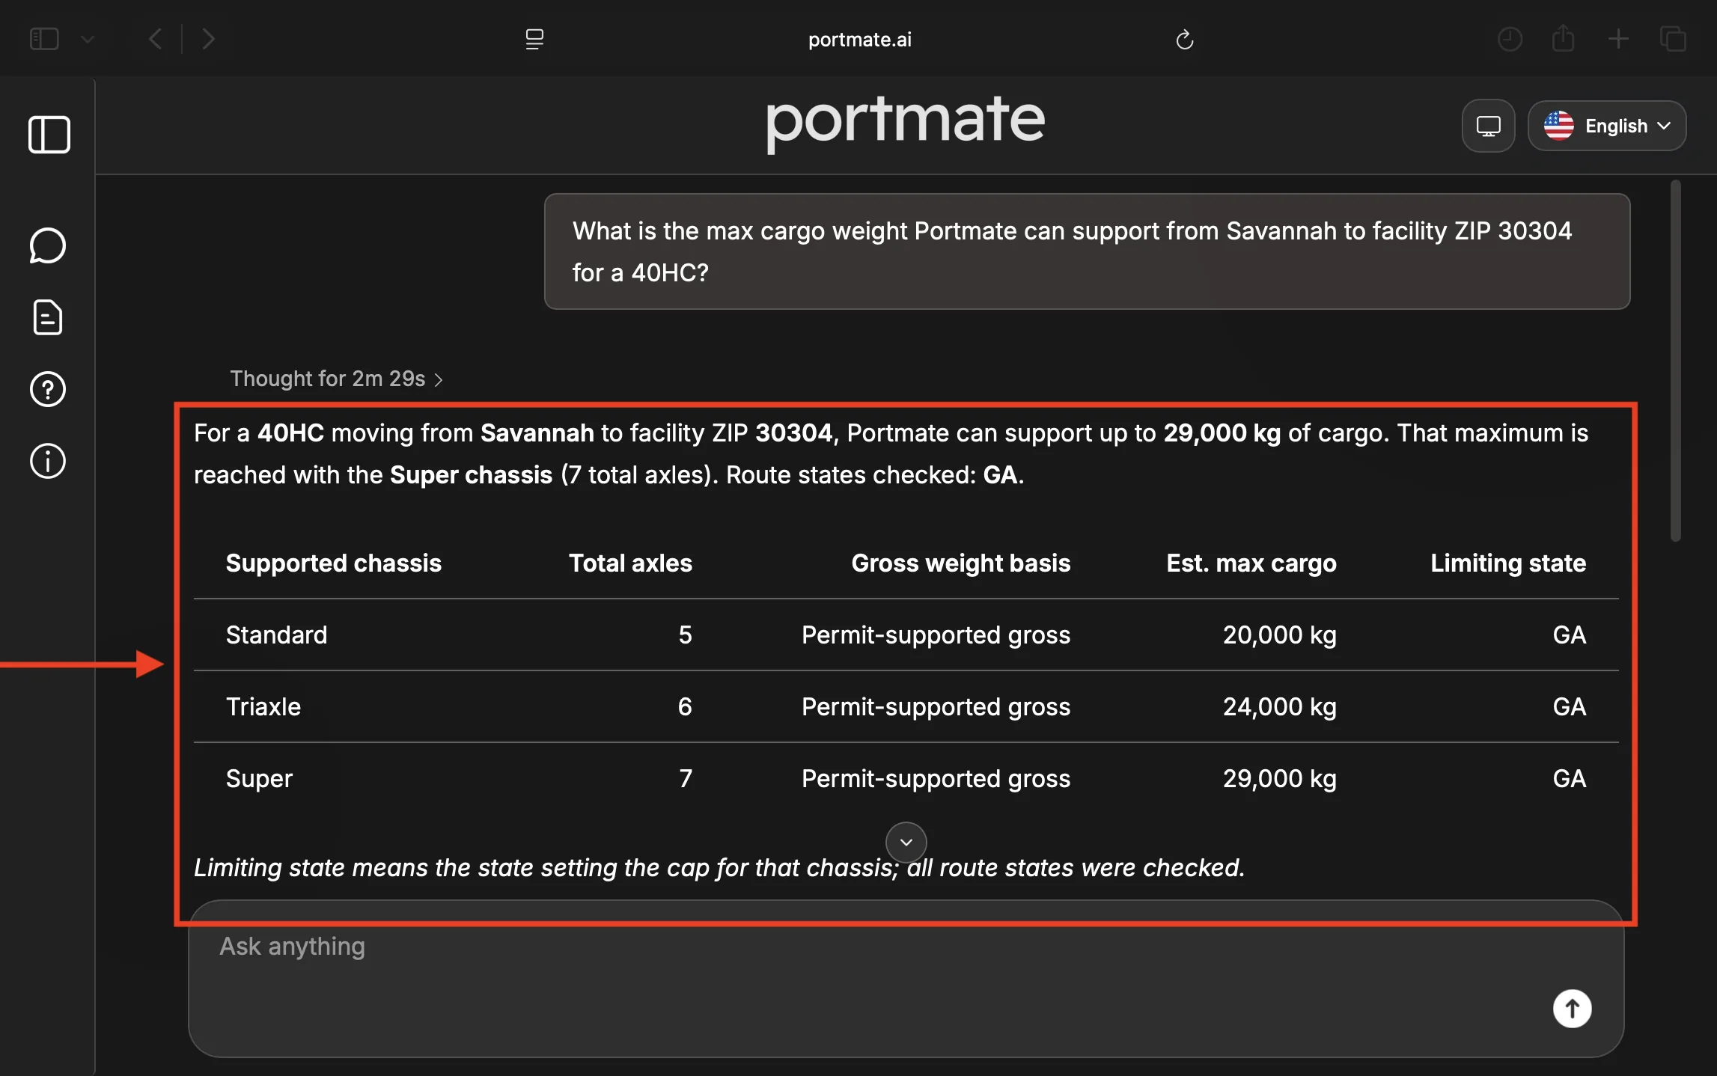
Task: Open the reader view icon in address bar
Action: coord(534,39)
